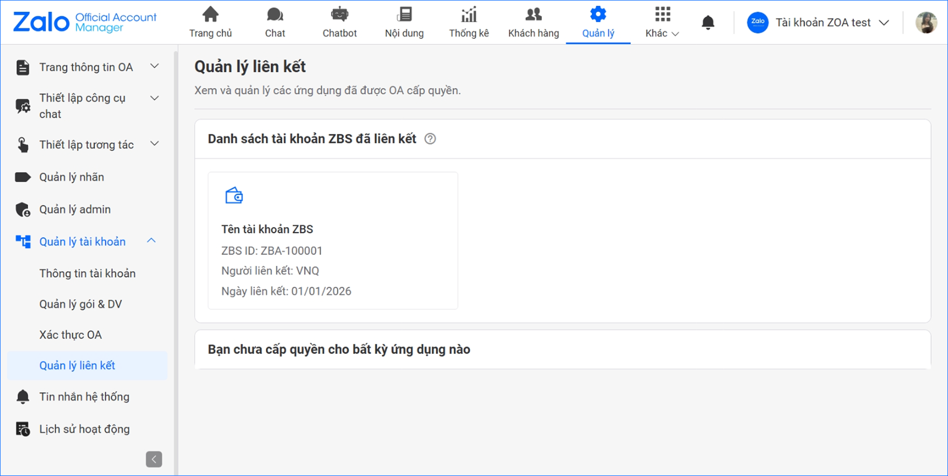Expand Thiết lập công cụ chat chevron

[x=155, y=98]
